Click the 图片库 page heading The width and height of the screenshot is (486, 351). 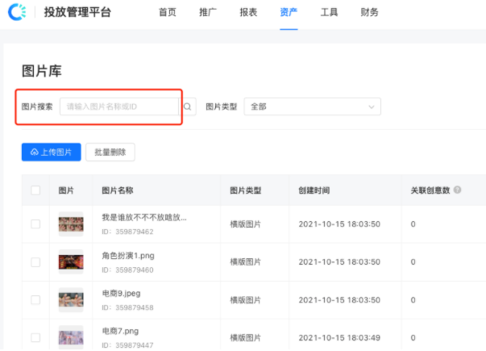click(42, 71)
